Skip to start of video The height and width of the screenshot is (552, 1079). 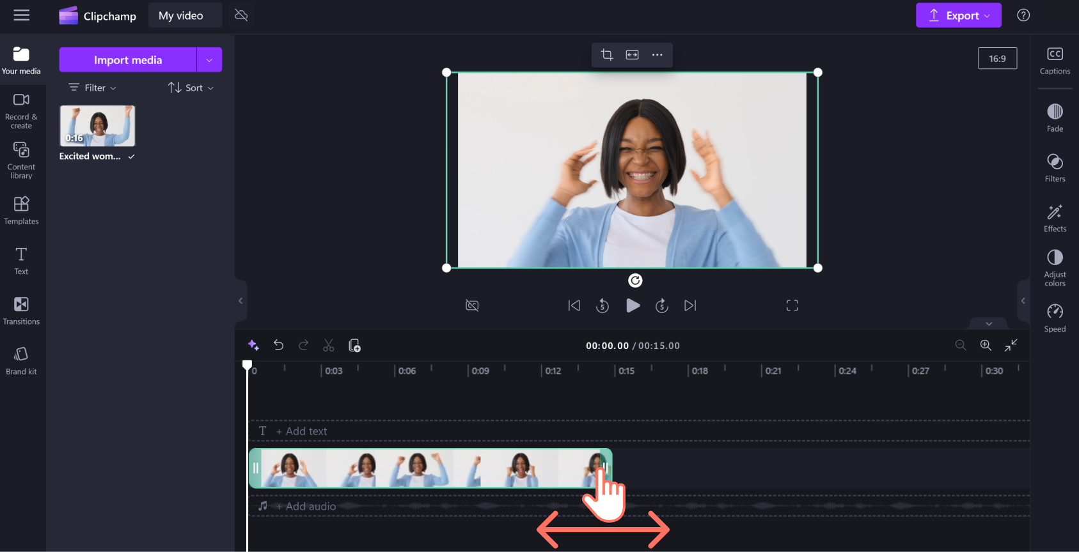point(574,305)
